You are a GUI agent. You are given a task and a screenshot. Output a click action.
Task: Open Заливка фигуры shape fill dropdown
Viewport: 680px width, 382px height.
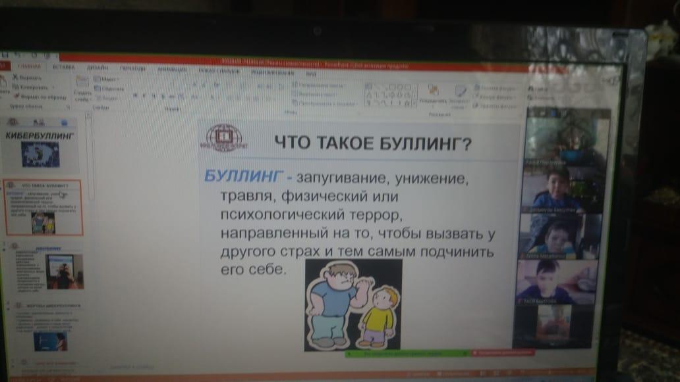pos(495,88)
